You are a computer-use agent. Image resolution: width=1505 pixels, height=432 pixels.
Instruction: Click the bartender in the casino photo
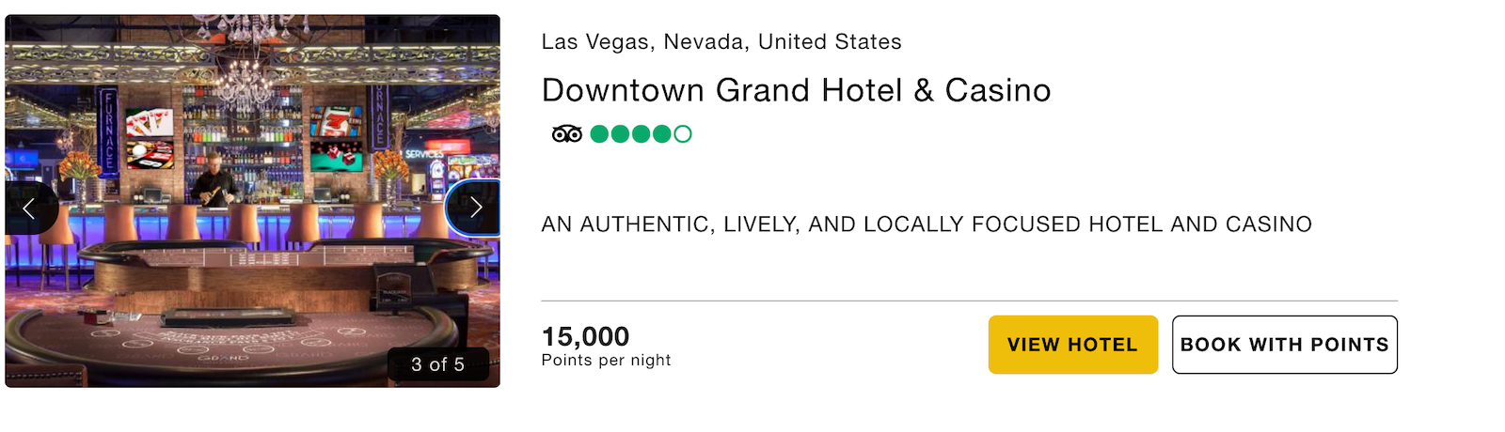coord(214,178)
